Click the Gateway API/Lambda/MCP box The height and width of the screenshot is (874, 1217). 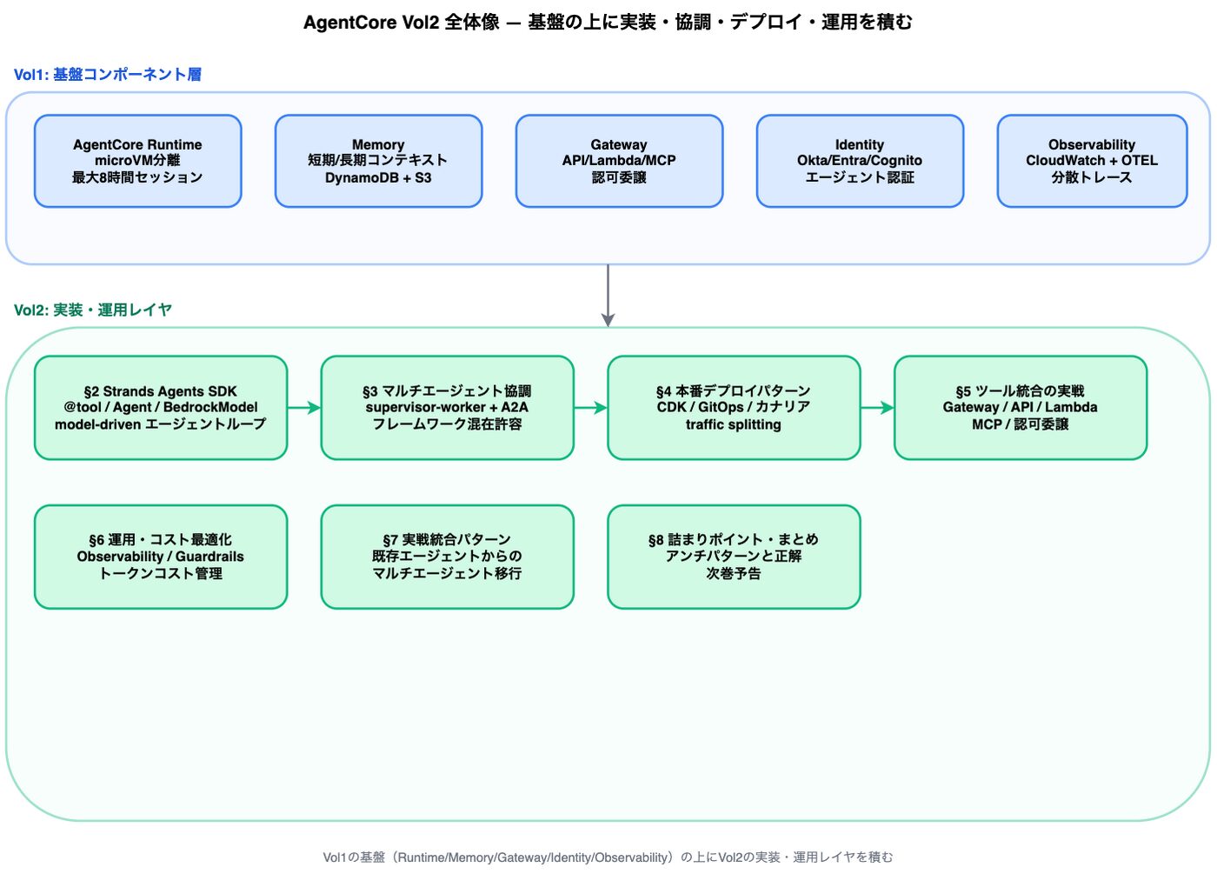(620, 161)
